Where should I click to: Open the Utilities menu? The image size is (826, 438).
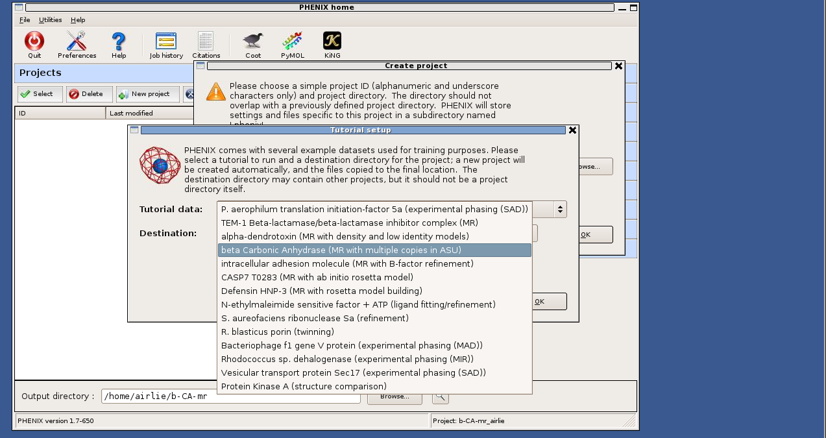click(51, 20)
